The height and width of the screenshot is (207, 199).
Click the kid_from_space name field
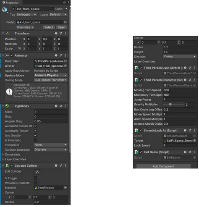click(x=33, y=9)
